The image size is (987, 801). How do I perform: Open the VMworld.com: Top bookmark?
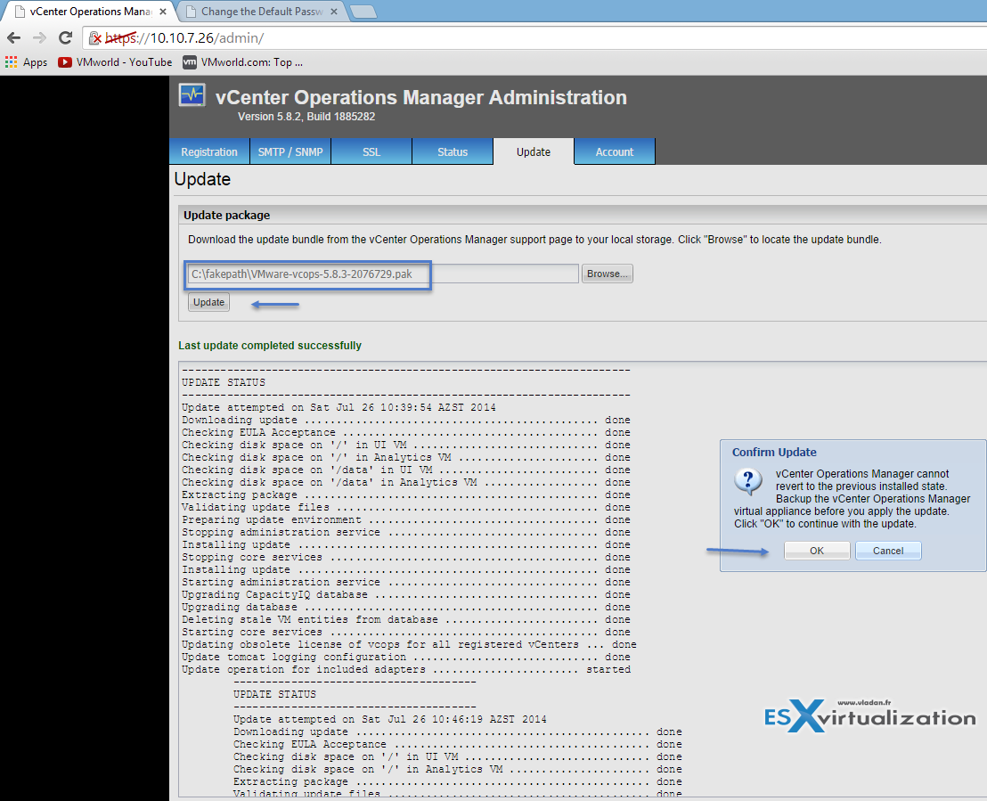(242, 61)
